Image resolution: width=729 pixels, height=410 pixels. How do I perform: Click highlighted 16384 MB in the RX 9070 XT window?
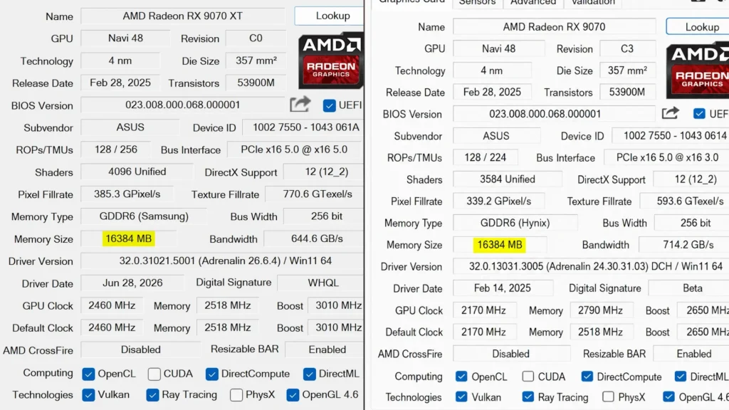pyautogui.click(x=128, y=239)
